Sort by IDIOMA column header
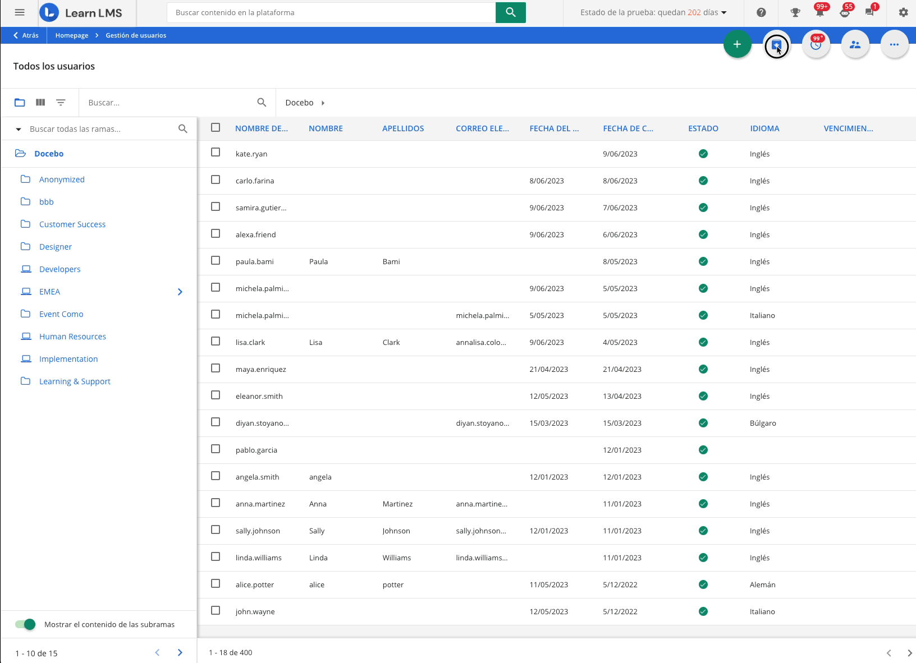Screen dimensions: 916x663 (x=764, y=128)
